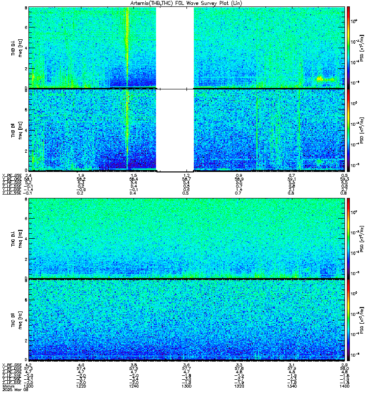Click the white data gap in THB B∥ panel
The width and height of the screenshot is (368, 393).
coord(175,130)
